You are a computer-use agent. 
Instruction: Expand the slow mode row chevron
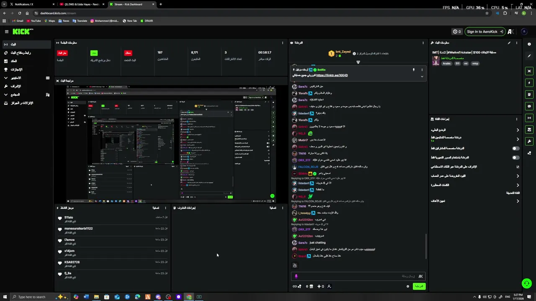pyautogui.click(x=518, y=130)
